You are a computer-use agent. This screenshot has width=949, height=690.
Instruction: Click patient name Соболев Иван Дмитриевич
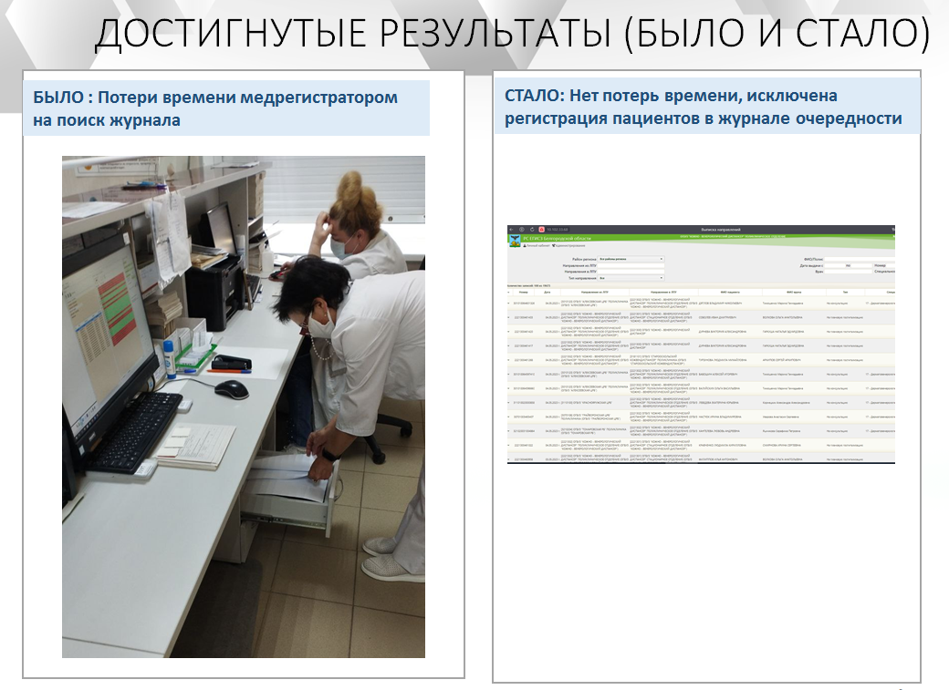(718, 317)
